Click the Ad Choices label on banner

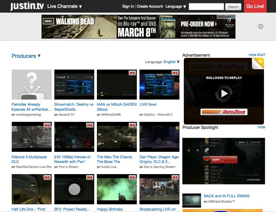pyautogui.click(x=226, y=17)
